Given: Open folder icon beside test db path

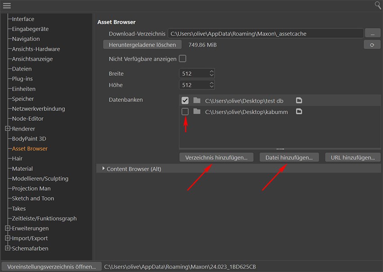Looking at the screenshot, I should pos(299,100).
